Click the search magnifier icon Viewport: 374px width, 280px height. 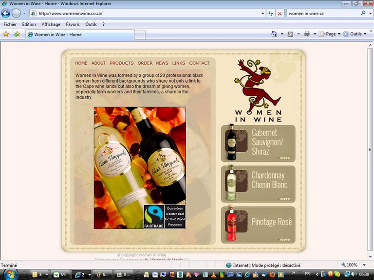coord(363,14)
